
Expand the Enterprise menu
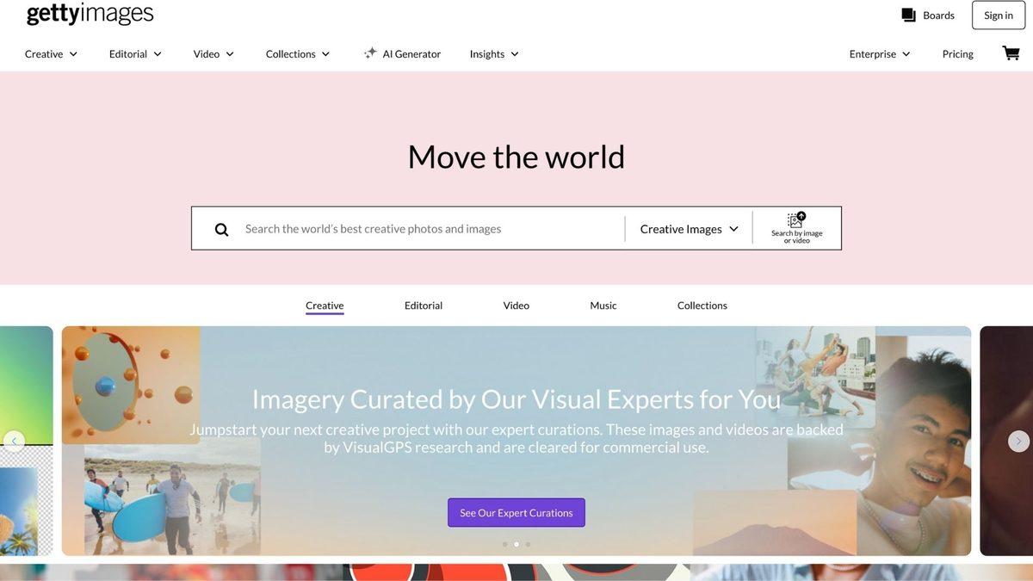click(880, 53)
